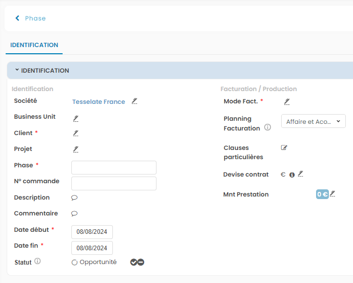The height and width of the screenshot is (283, 353).
Task: Click the pencil icon beside Client
Action: (75, 133)
